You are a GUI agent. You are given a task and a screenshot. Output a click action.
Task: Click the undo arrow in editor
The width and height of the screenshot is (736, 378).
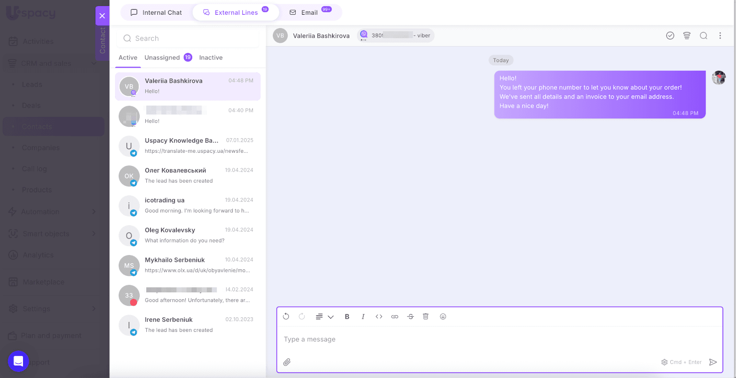286,317
